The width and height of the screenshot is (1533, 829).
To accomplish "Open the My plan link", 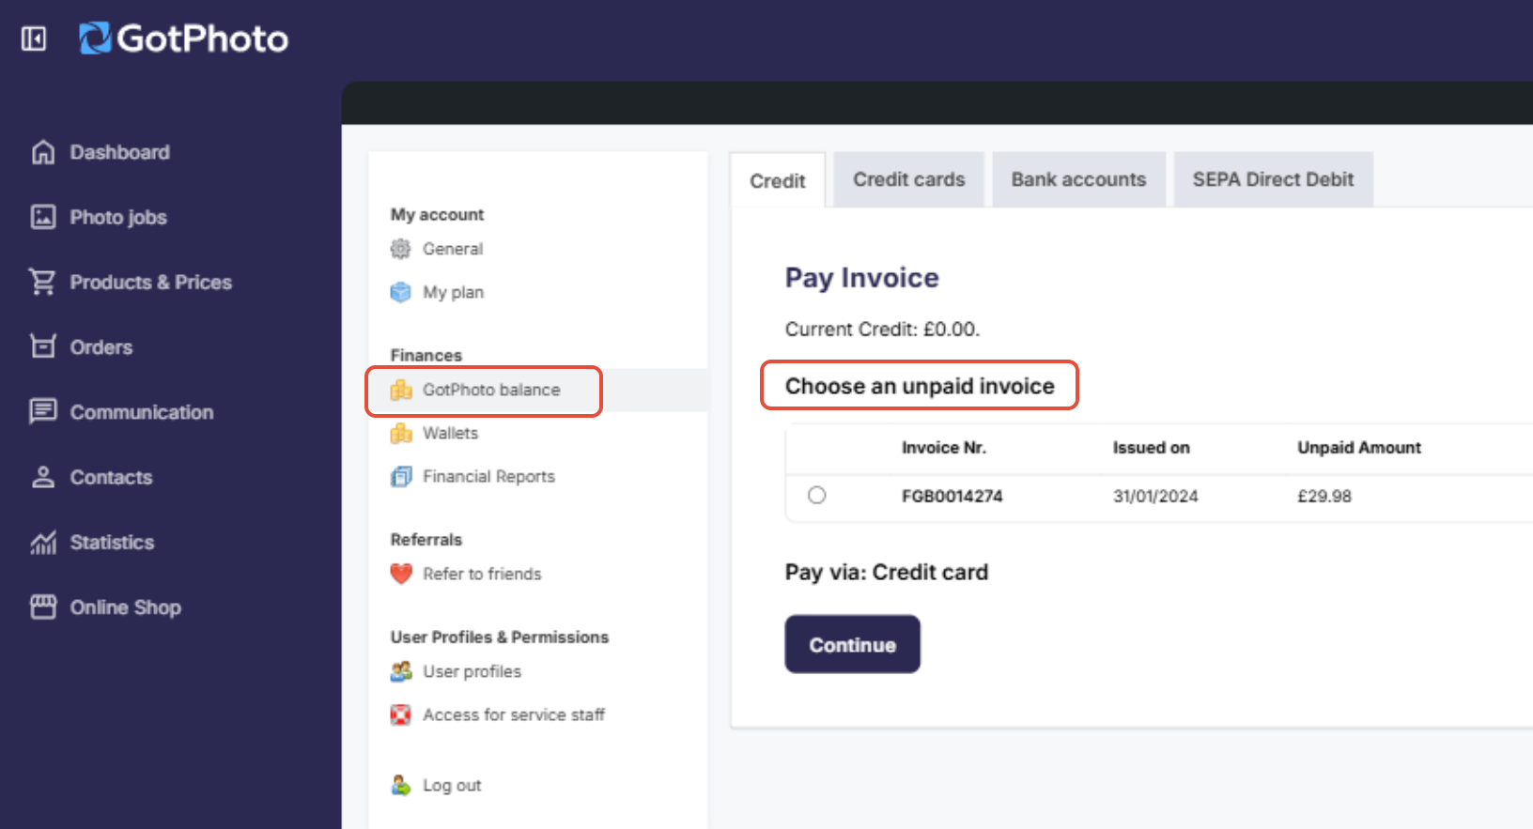I will click(x=453, y=292).
